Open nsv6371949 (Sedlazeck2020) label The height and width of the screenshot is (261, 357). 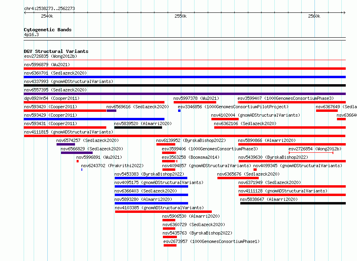(270, 182)
